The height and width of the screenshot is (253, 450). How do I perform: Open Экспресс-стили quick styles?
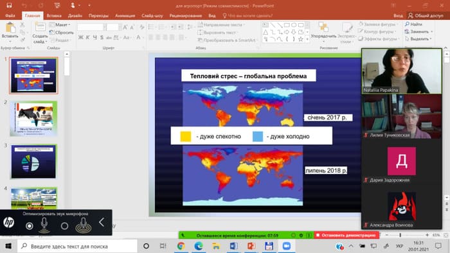(346, 33)
